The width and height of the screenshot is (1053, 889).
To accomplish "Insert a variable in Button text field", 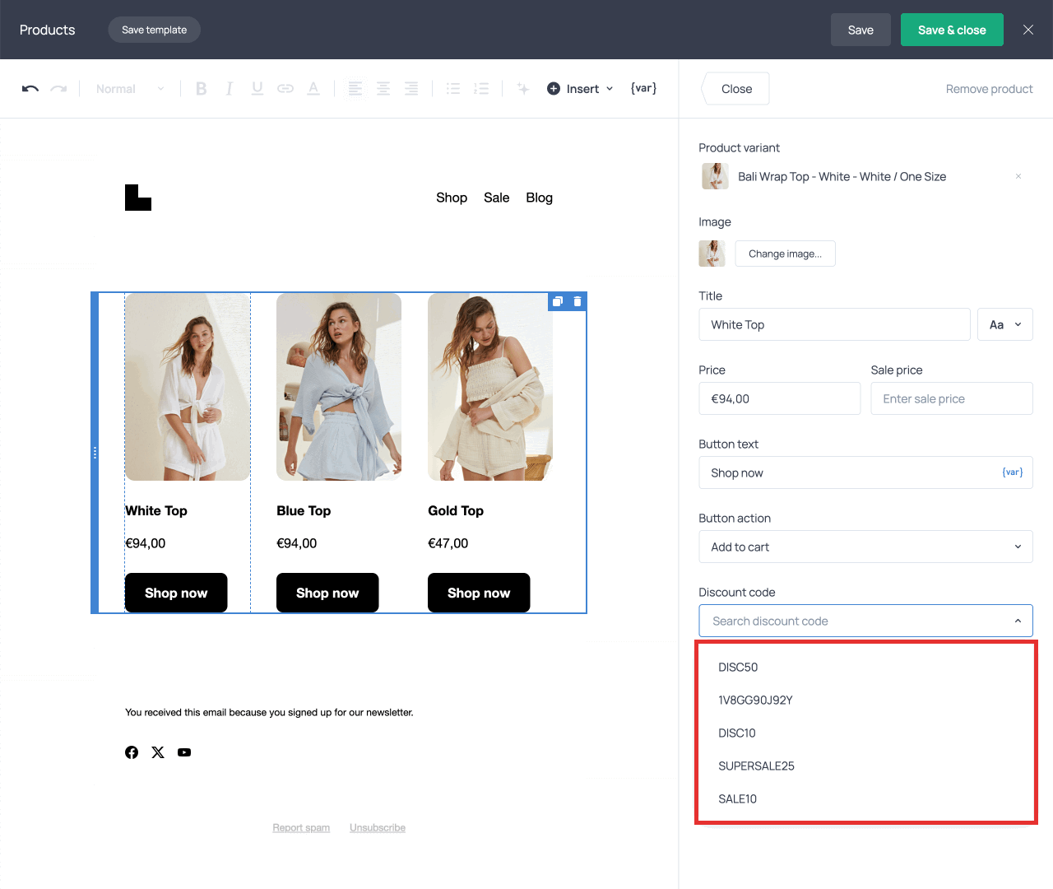I will [1012, 472].
